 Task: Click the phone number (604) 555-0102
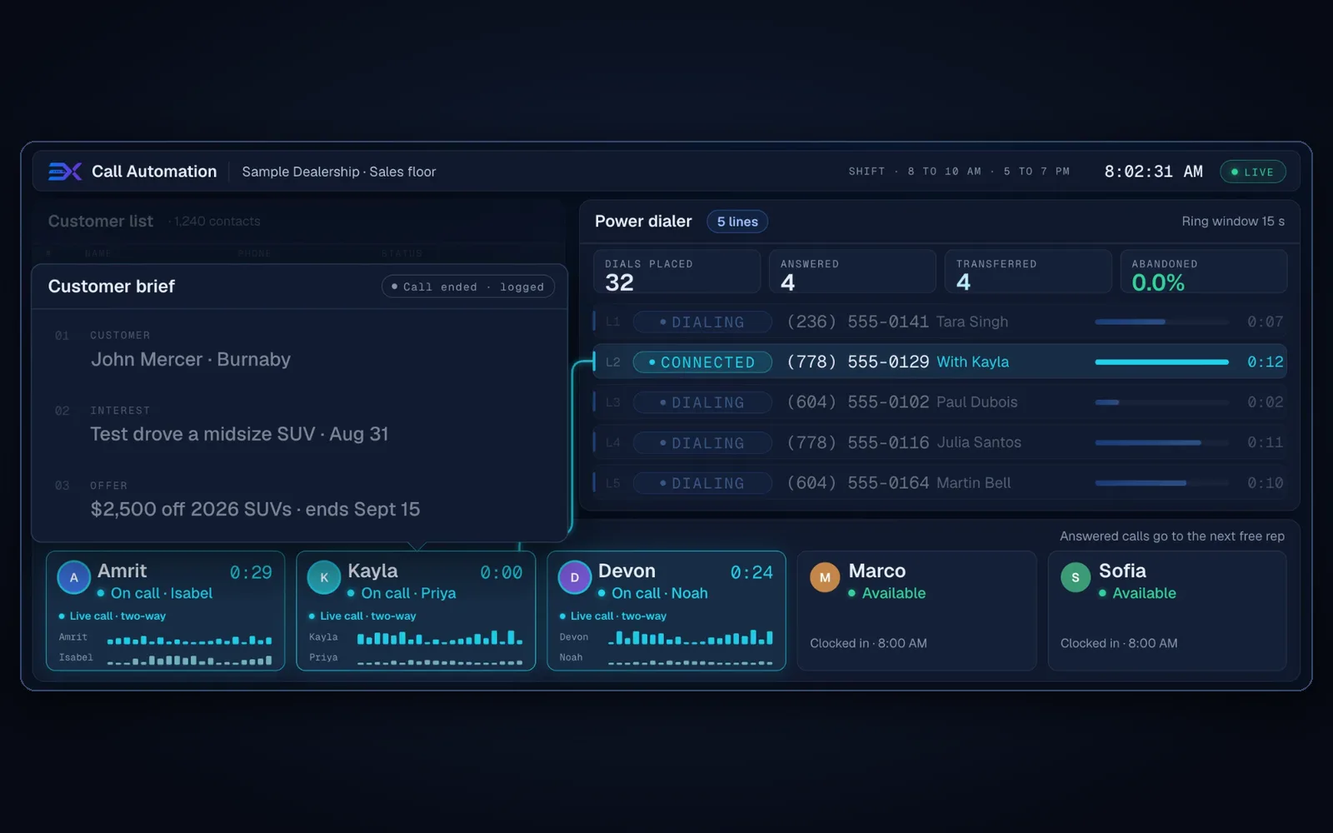[858, 402]
